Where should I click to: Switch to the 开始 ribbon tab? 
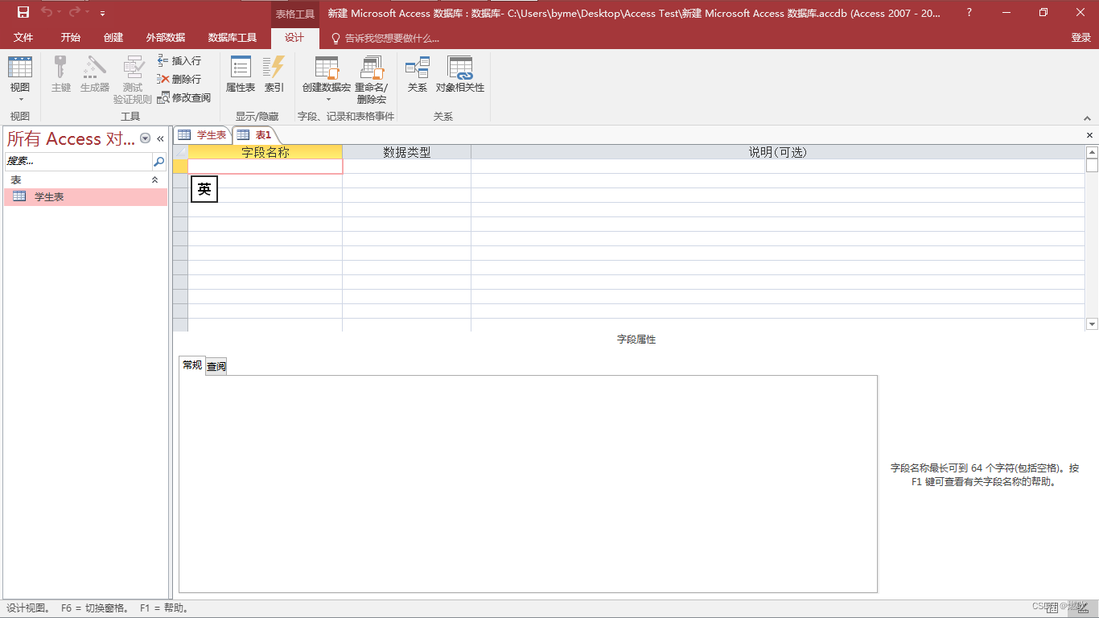[x=71, y=38]
